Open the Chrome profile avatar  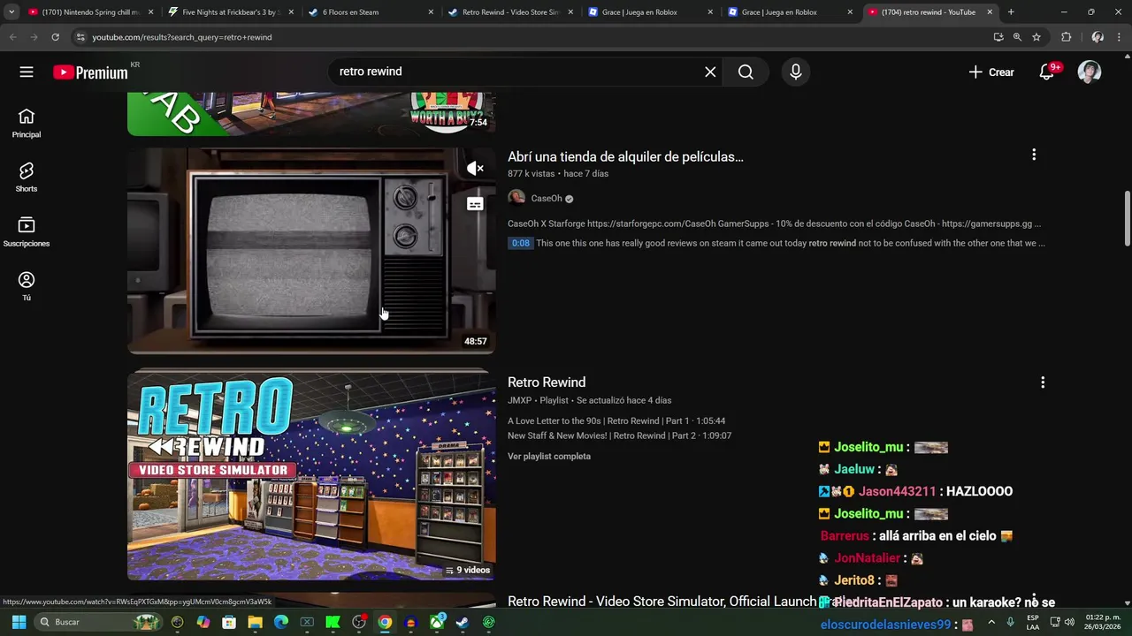click(1098, 37)
